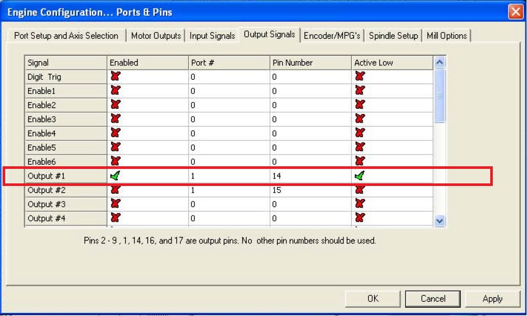The width and height of the screenshot is (527, 316).
Task: Switch to the Motor Outputs tab
Action: pyautogui.click(x=156, y=36)
